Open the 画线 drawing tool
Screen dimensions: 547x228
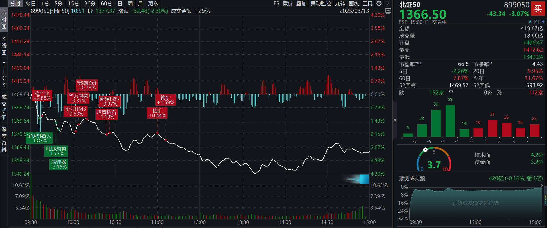[354, 3]
